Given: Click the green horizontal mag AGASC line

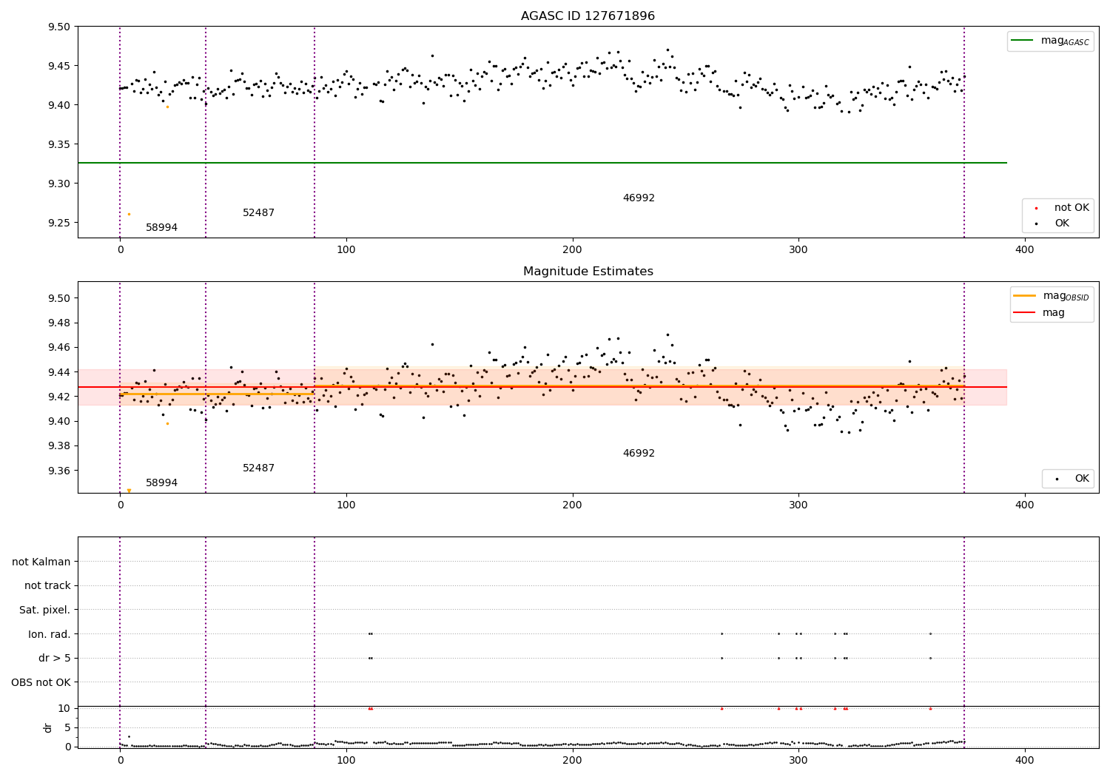Looking at the screenshot, I should pos(542,163).
